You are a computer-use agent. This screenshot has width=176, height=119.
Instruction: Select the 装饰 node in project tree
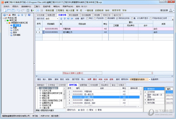pyautogui.click(x=15, y=33)
